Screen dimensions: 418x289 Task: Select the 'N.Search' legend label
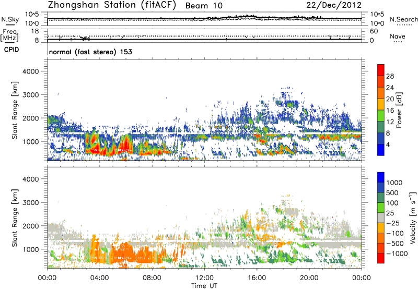(403, 19)
